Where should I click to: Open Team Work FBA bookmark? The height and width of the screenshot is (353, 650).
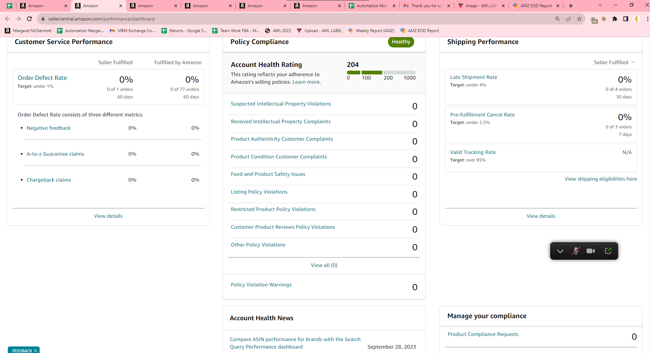pyautogui.click(x=236, y=31)
